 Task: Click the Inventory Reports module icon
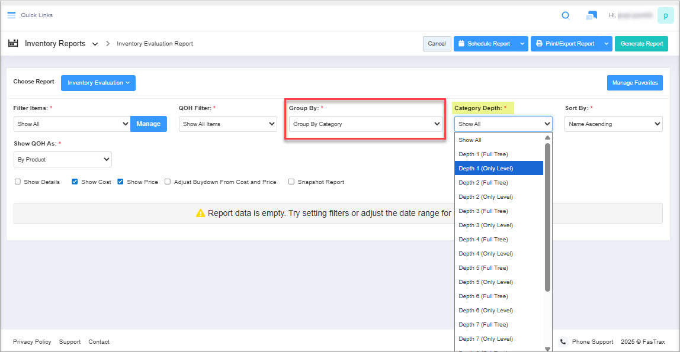13,44
